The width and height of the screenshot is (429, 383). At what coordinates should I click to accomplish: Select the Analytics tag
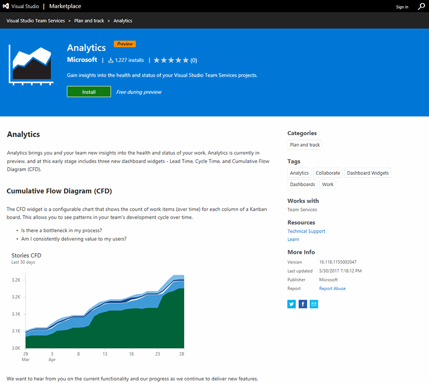299,173
